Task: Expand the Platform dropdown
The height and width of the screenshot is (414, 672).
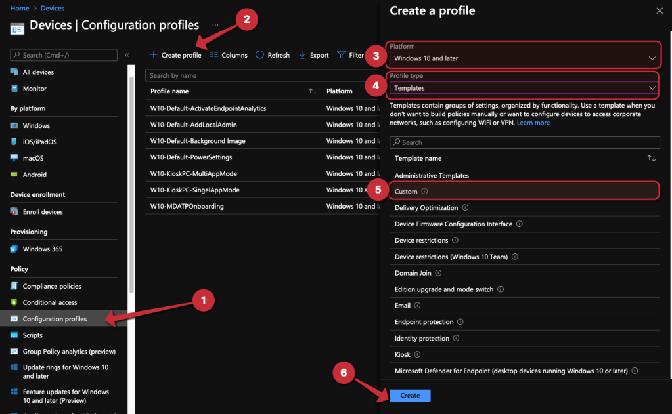Action: pos(524,58)
